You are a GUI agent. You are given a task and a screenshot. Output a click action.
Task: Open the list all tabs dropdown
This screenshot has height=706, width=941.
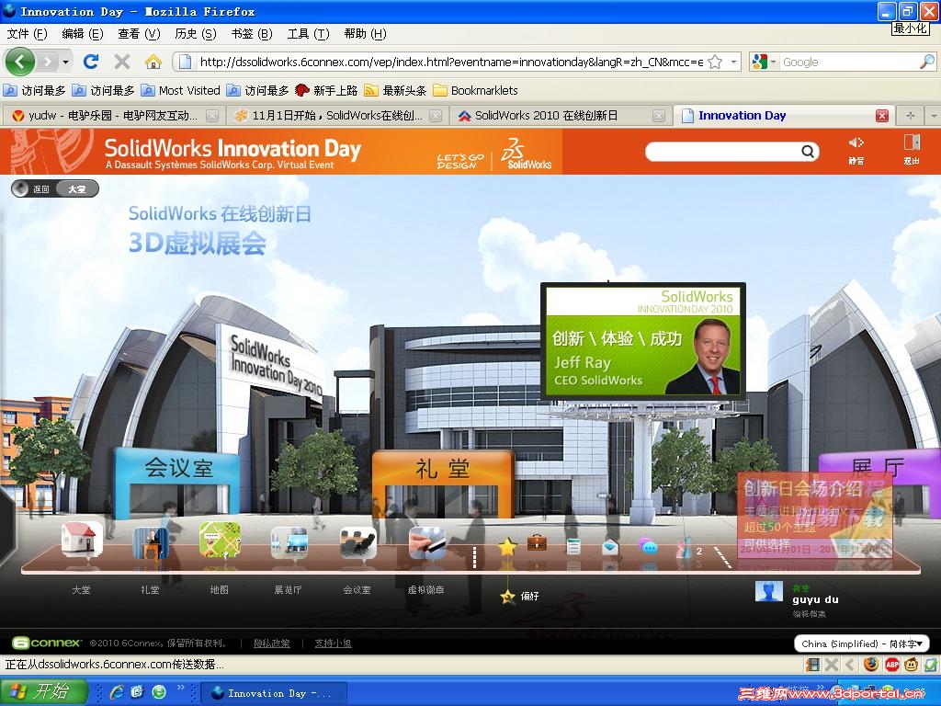pos(934,115)
